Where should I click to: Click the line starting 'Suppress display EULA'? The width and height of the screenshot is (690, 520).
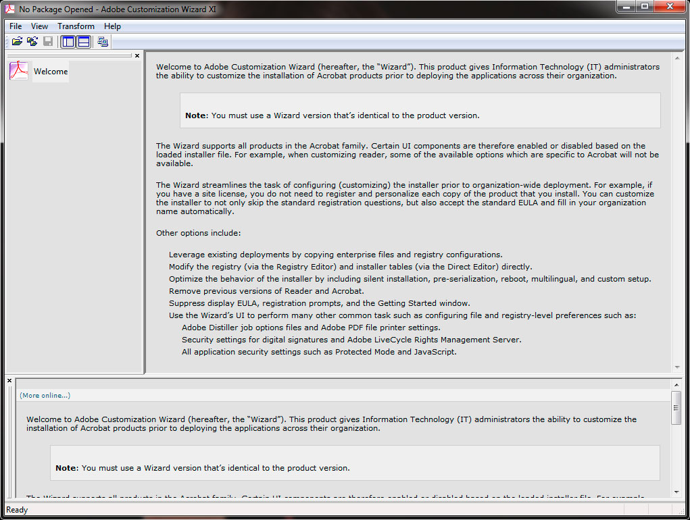pyautogui.click(x=320, y=303)
